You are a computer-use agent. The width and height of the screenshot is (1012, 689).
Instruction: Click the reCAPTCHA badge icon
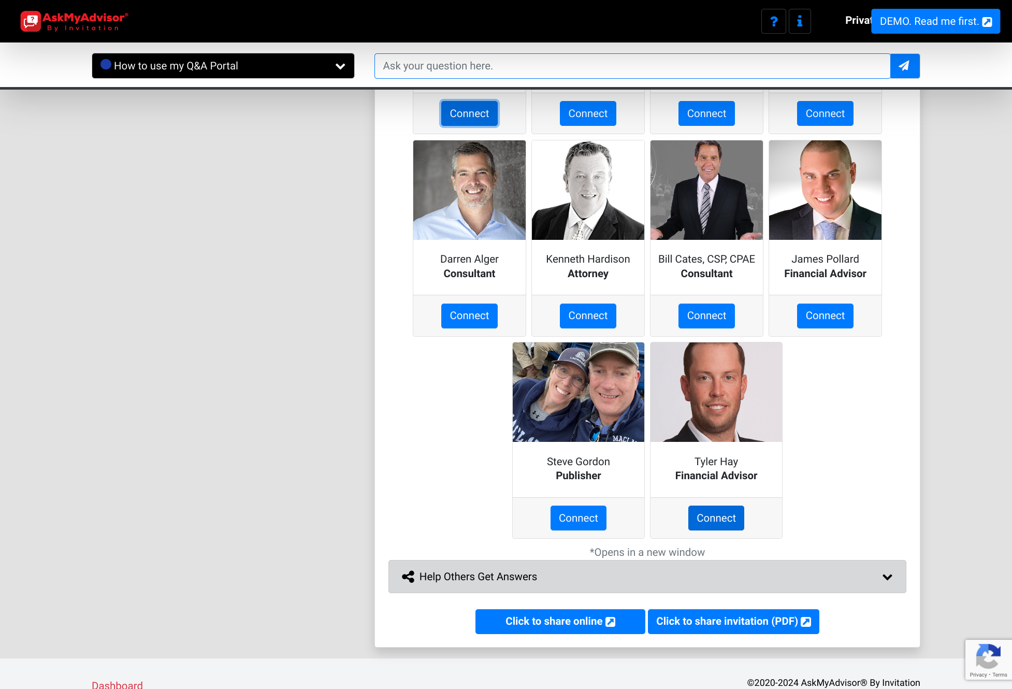988,656
